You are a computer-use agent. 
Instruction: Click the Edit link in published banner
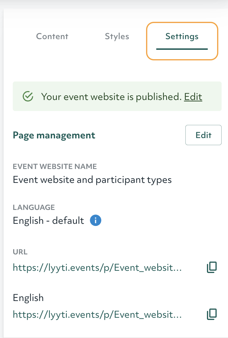click(193, 97)
